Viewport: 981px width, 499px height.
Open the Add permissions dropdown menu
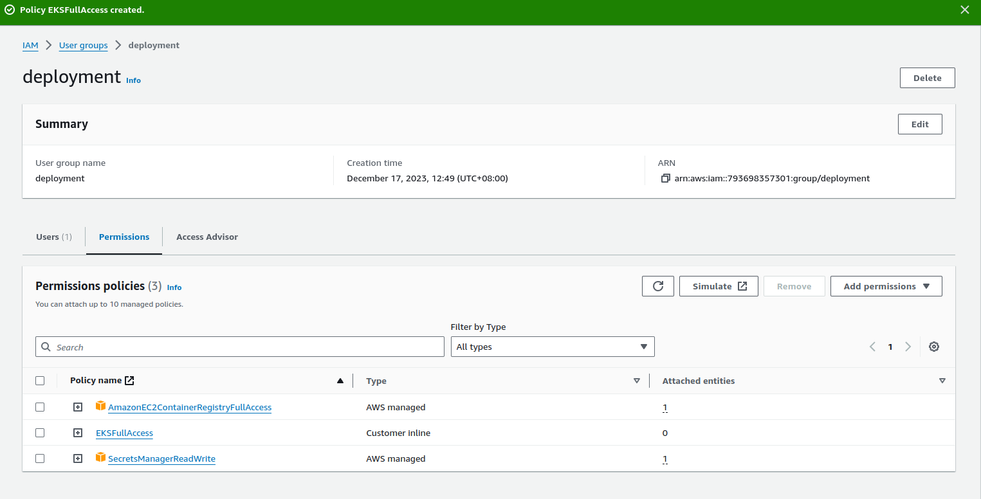point(886,286)
